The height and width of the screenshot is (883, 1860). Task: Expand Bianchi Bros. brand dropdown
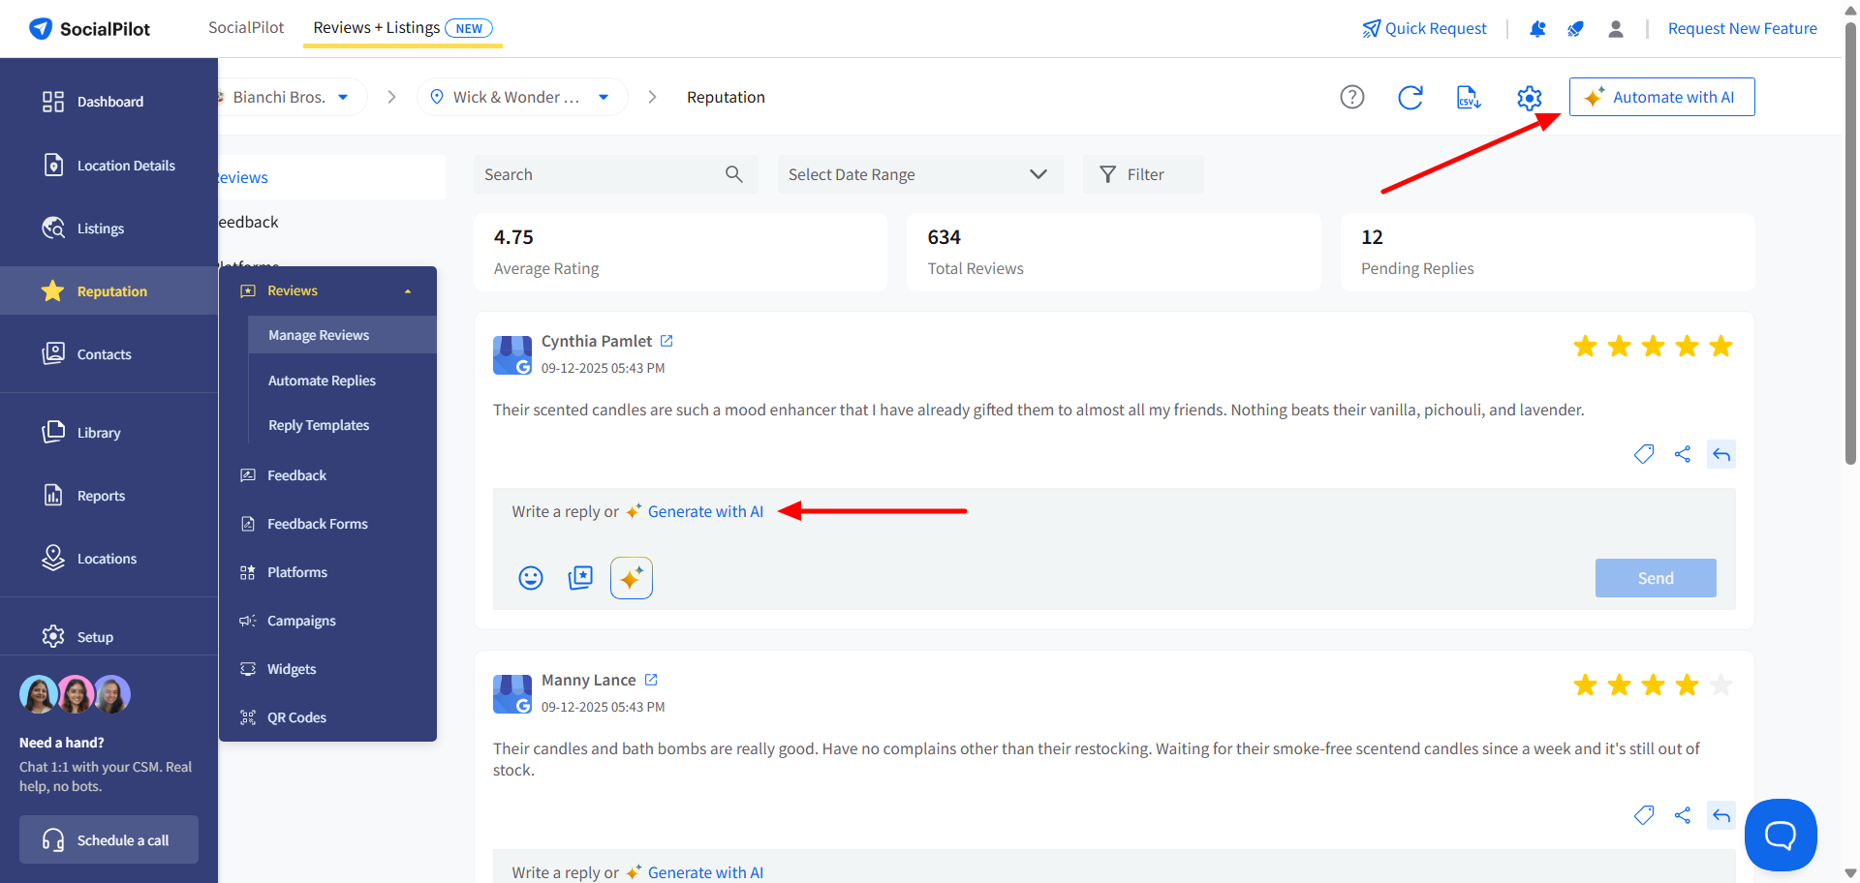(343, 97)
